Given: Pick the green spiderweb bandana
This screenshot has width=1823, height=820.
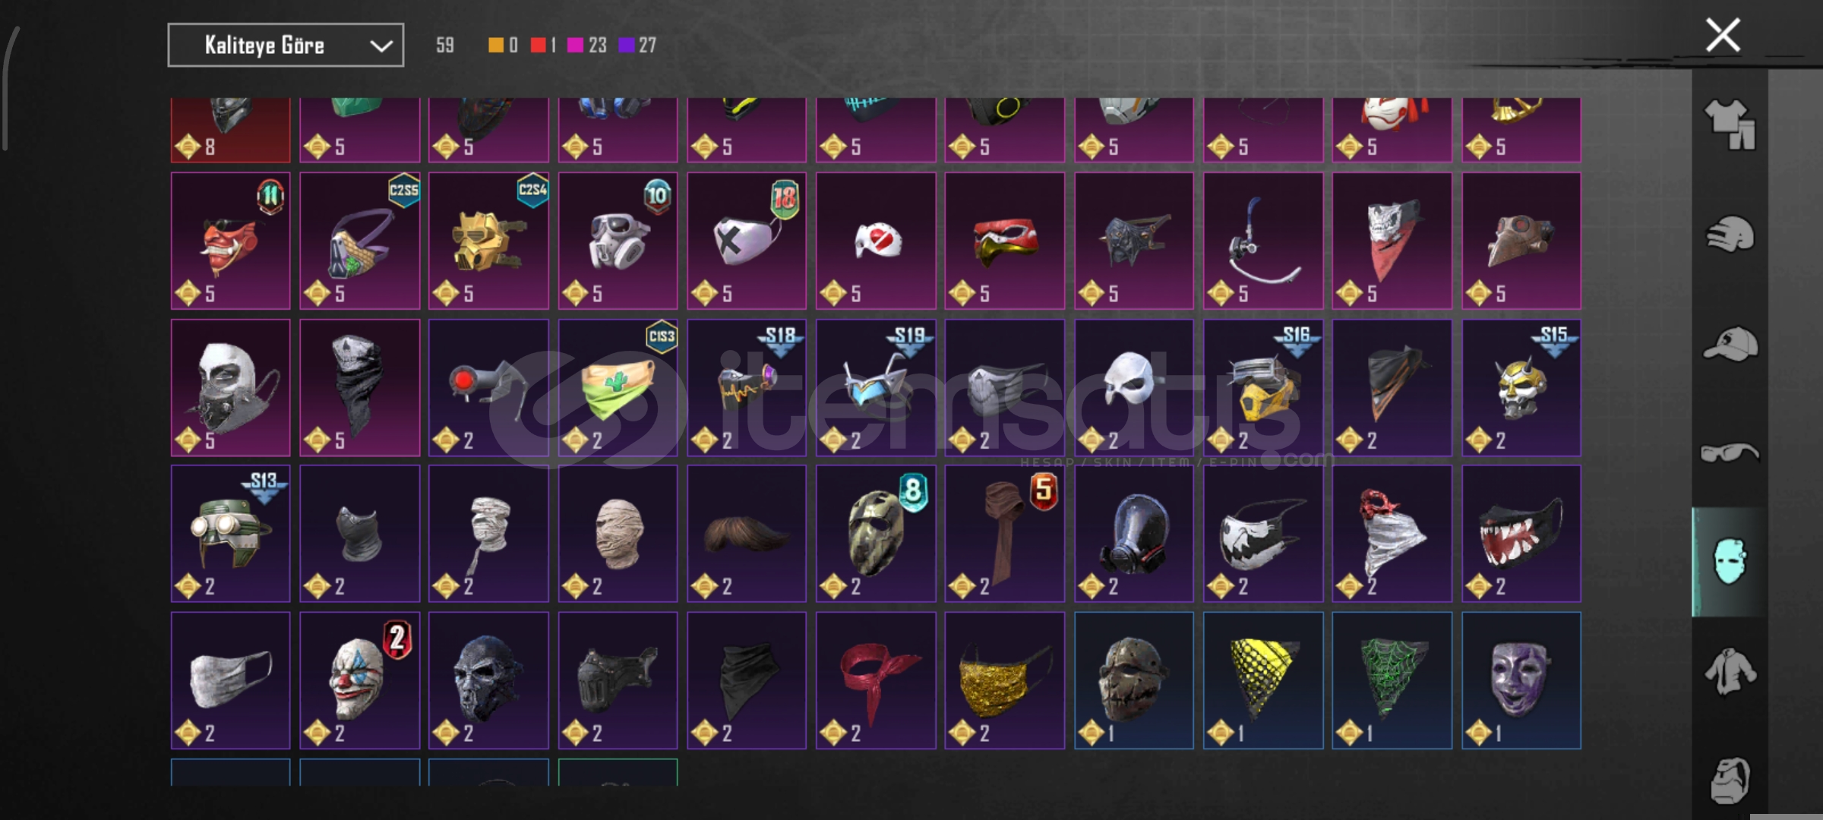Looking at the screenshot, I should (x=1392, y=680).
